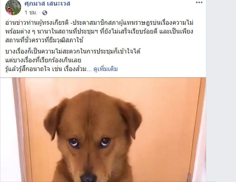This screenshot has width=236, height=182.
Task: Click the line 'แต่บางเรื่องที่เรียกร้องเกินเลย'
Action: (43, 60)
